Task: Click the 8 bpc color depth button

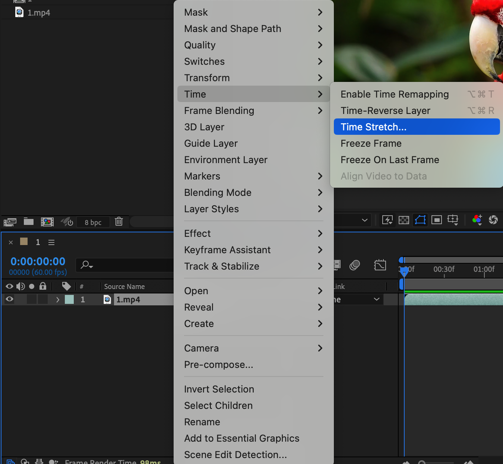Action: click(x=93, y=222)
